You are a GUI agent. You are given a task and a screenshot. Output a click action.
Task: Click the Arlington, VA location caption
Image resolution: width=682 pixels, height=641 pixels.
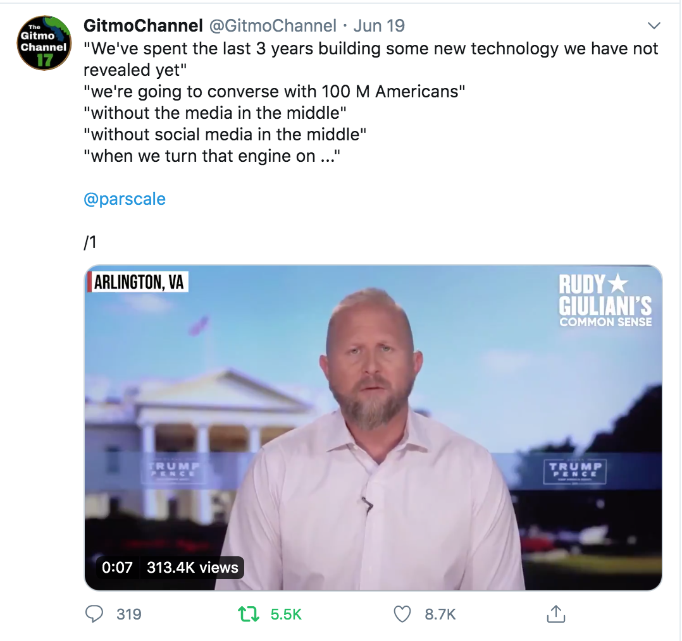[x=138, y=282]
